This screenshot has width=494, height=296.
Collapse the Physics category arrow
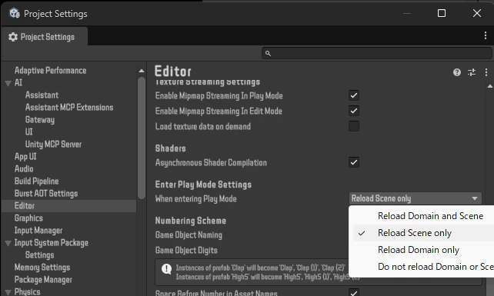[x=8, y=292]
